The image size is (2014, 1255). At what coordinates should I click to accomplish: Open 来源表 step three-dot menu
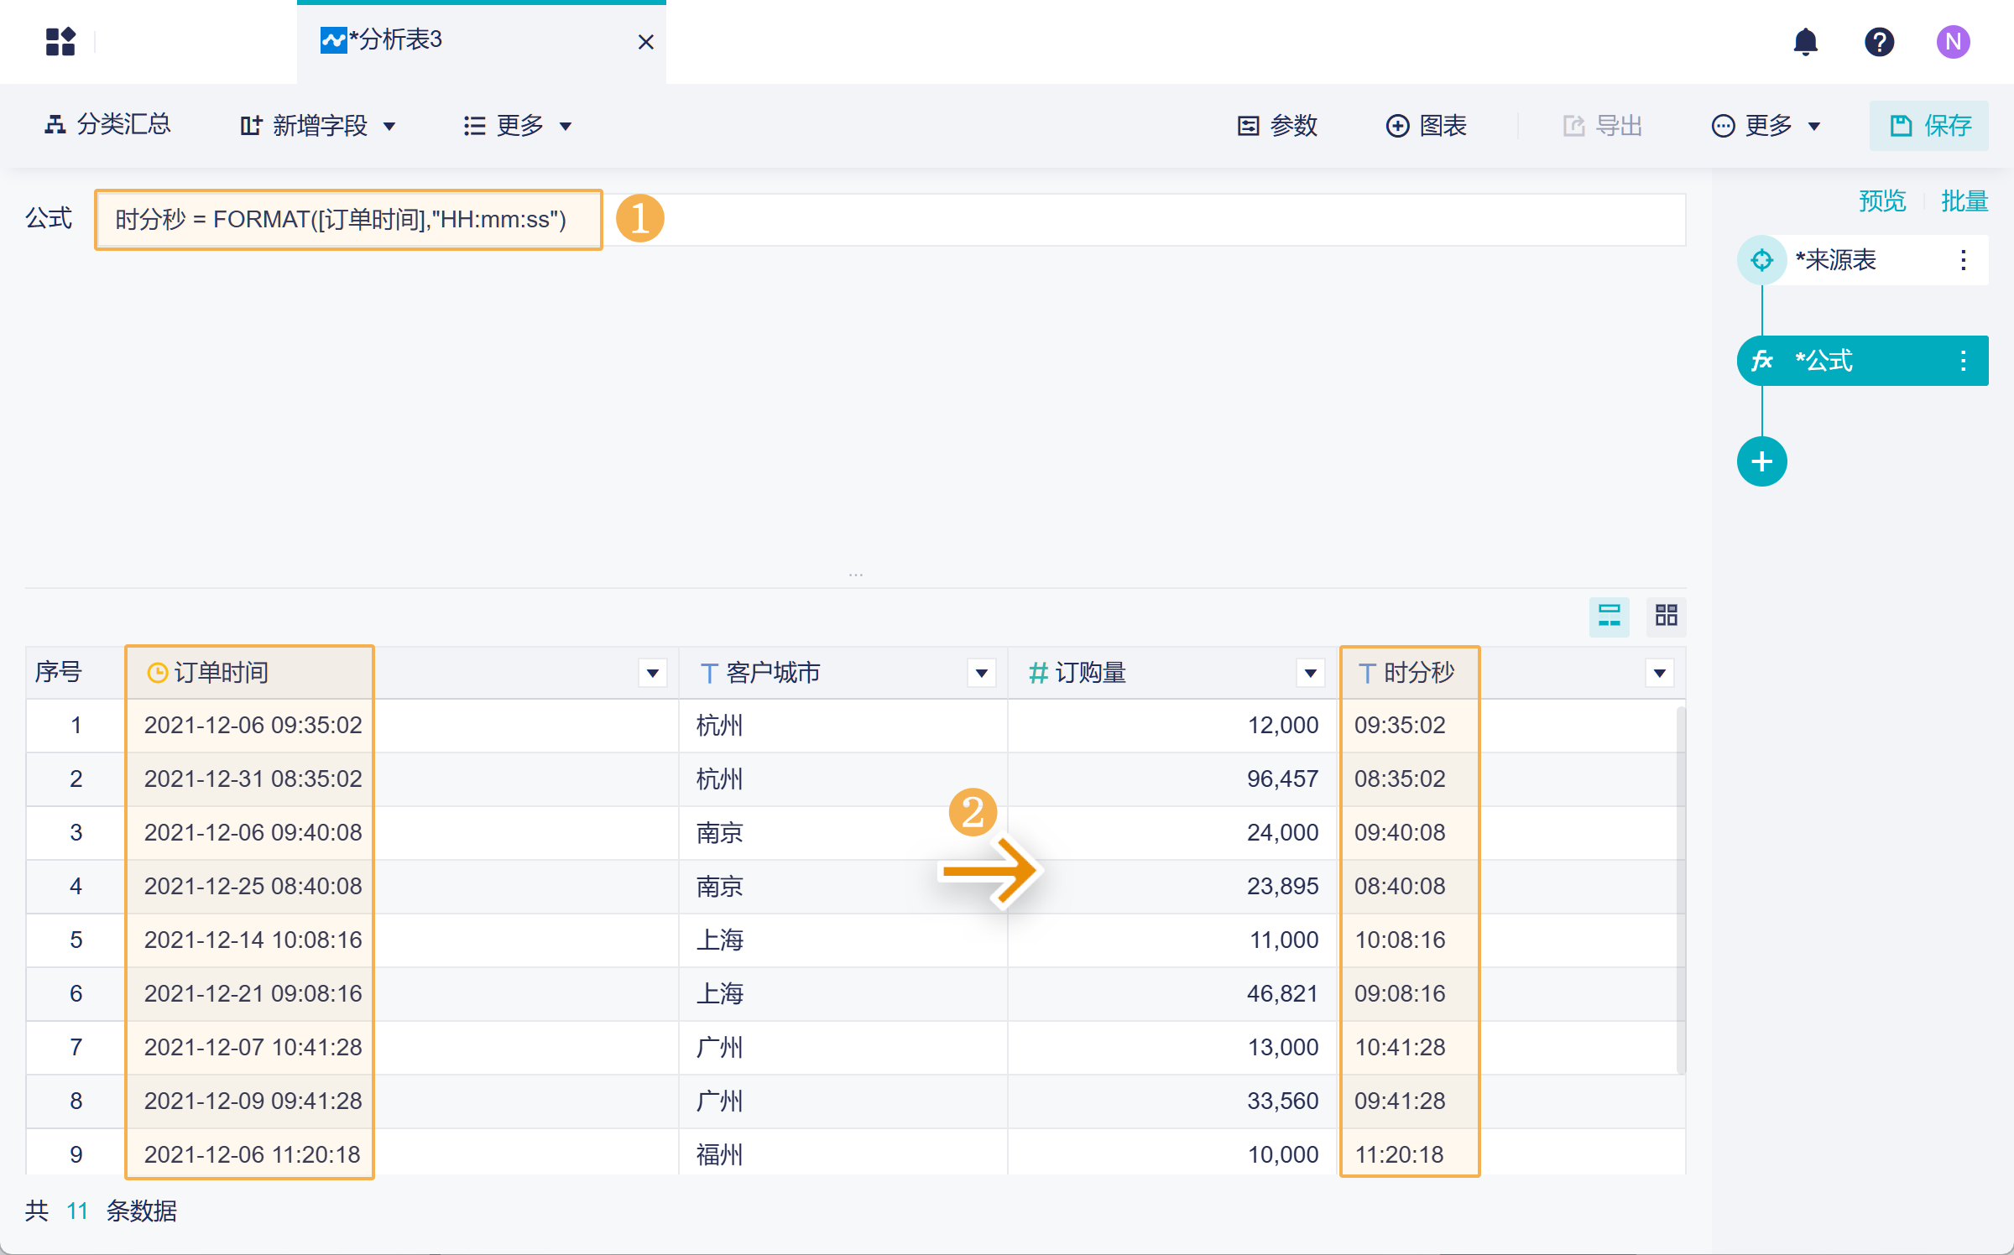(x=1963, y=260)
